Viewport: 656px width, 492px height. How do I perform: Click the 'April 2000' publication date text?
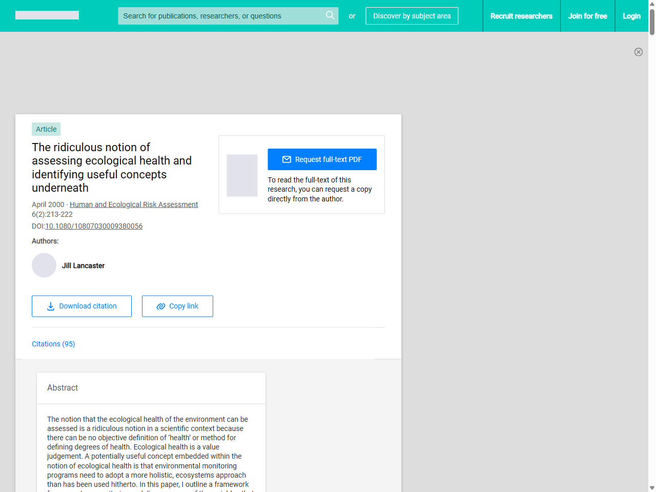coord(48,204)
